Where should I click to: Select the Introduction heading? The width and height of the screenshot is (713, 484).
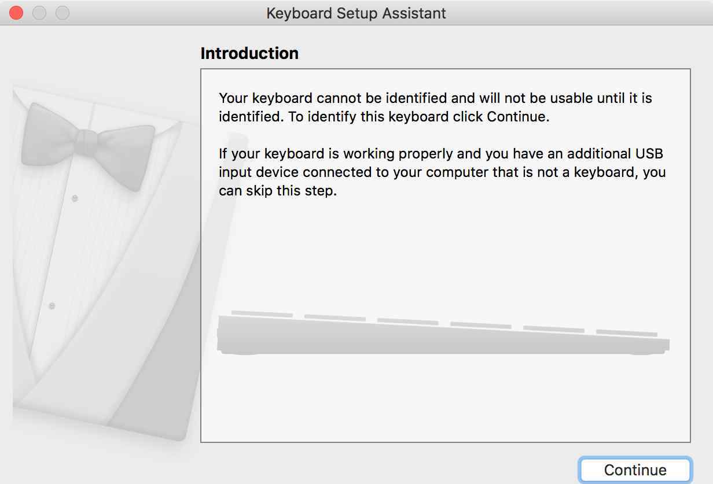click(249, 53)
